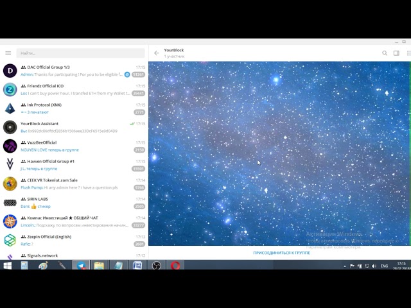The height and width of the screenshot is (308, 411).
Task: Click the volume icon in system tray
Action: tap(374, 266)
